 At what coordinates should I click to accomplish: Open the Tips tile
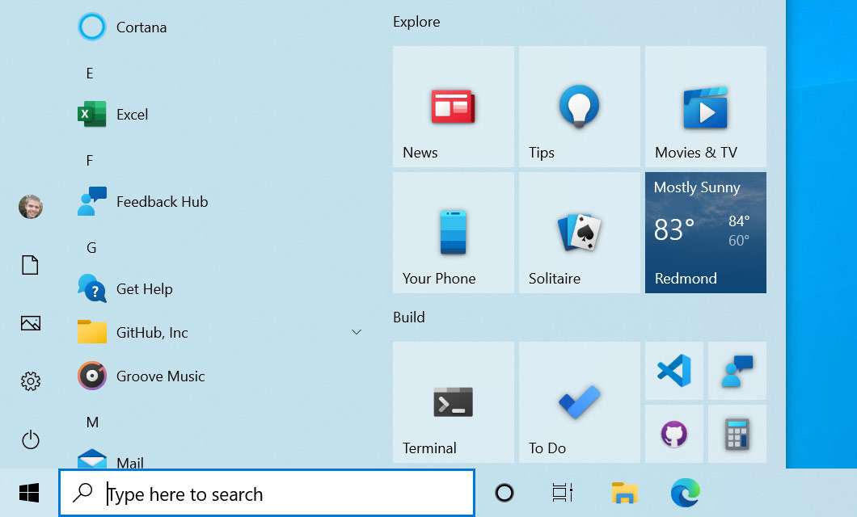pyautogui.click(x=580, y=107)
